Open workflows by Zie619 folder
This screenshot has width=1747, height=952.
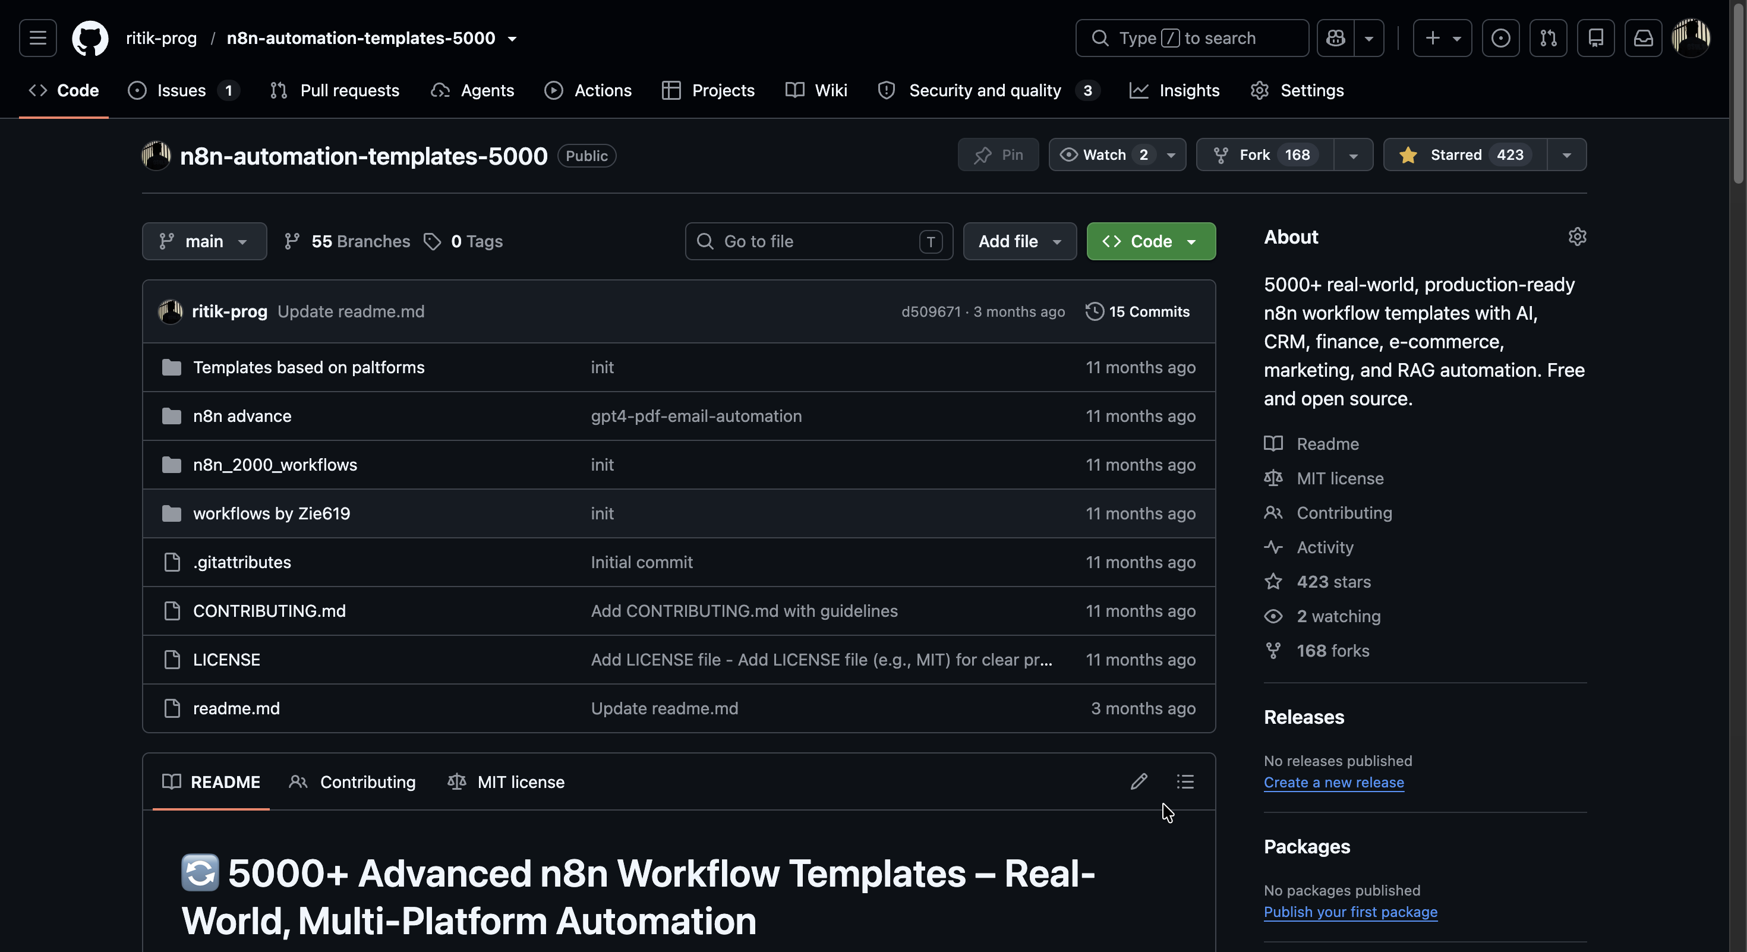[x=272, y=513]
